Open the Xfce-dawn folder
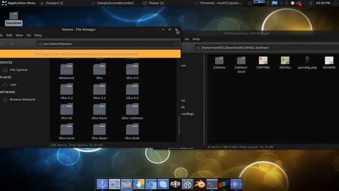This screenshot has height=191, width=339. 100,132
